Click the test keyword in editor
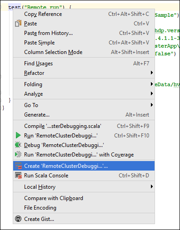 (15, 7)
